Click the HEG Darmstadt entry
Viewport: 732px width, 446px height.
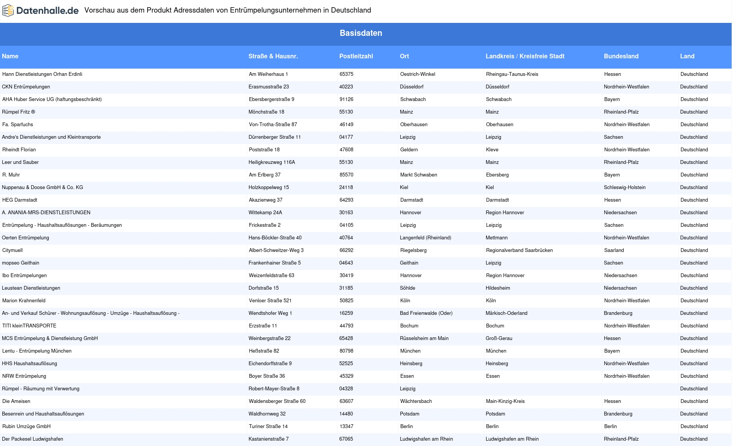click(20, 200)
